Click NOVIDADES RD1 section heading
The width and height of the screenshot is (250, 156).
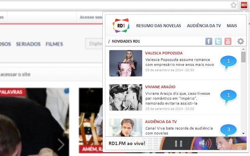pos(126,41)
